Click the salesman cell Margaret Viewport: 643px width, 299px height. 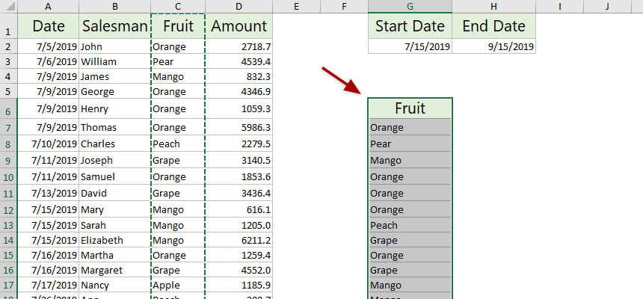pos(114,270)
